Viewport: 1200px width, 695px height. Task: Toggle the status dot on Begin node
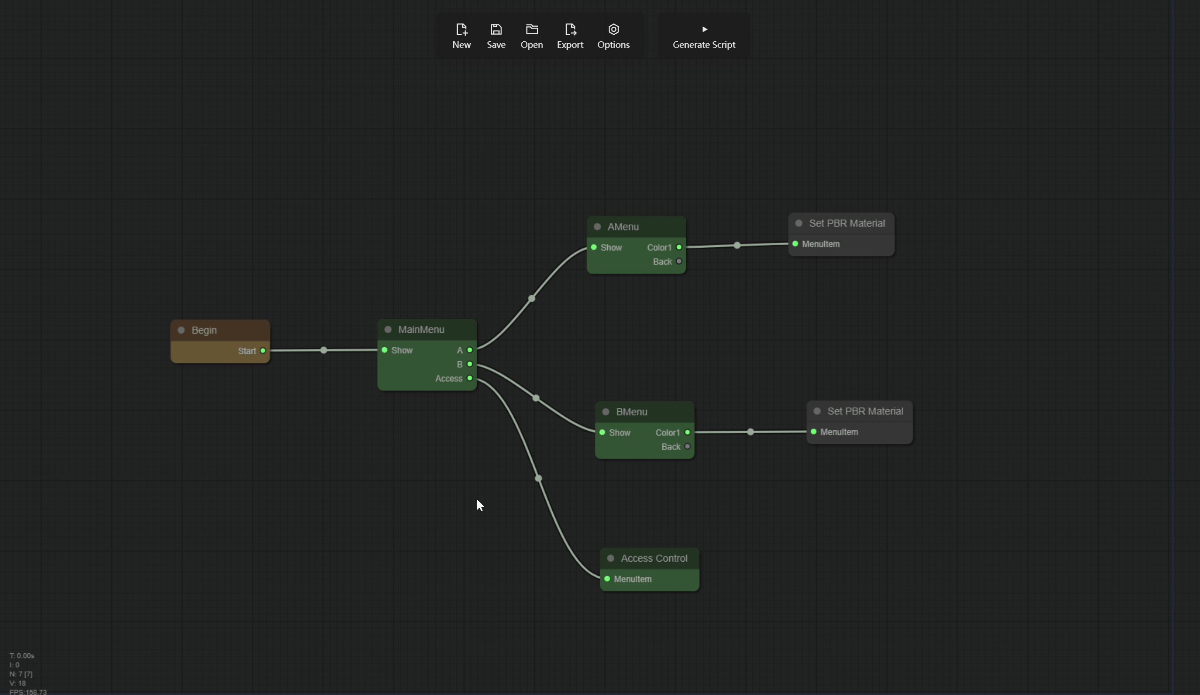tap(181, 330)
